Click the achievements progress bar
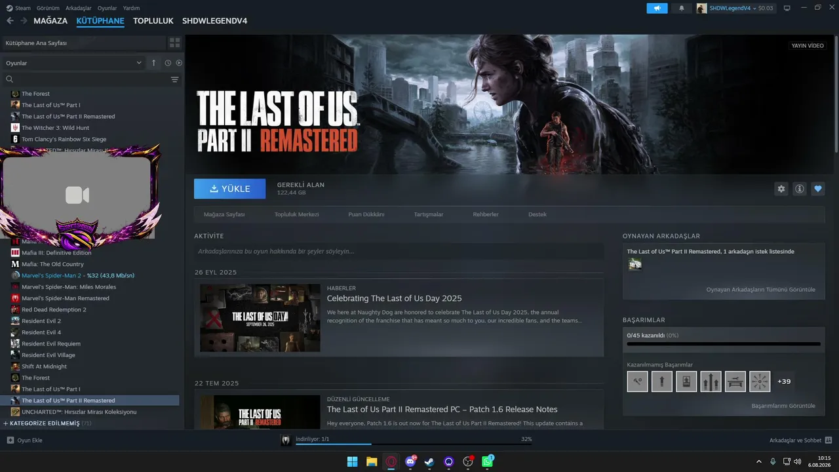The height and width of the screenshot is (472, 839). [724, 344]
